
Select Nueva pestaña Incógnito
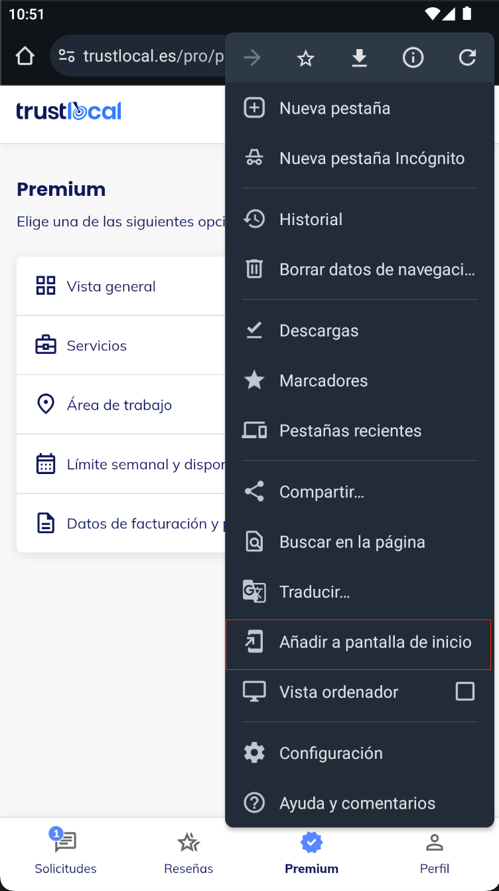(360, 159)
